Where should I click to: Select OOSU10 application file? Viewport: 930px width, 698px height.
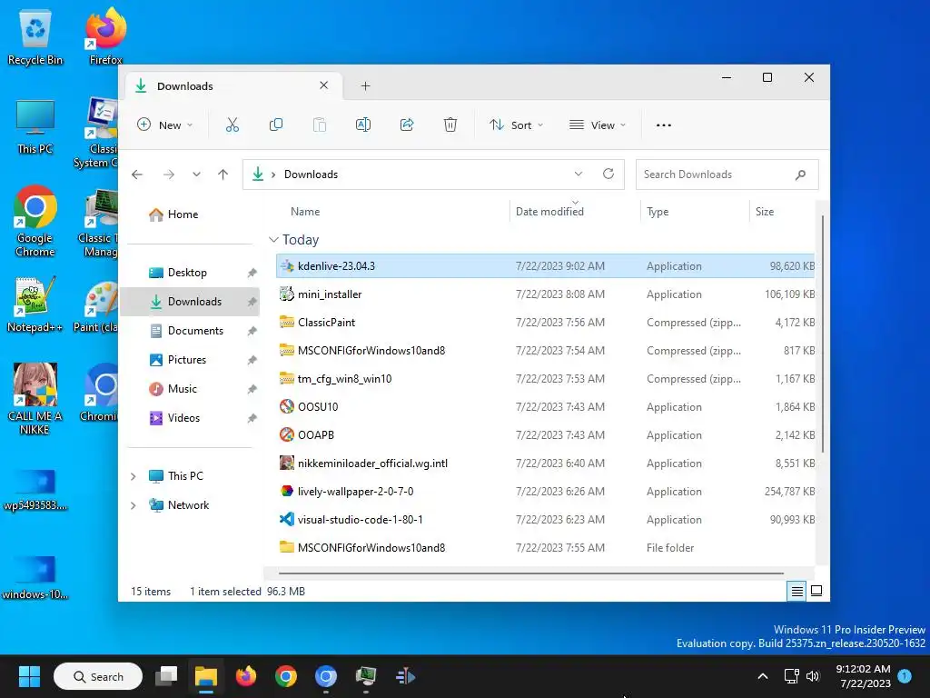[x=545, y=407]
